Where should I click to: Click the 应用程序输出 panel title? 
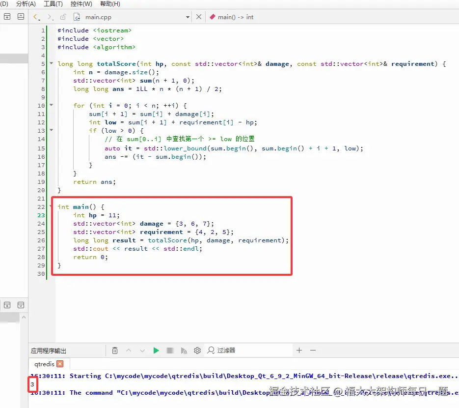pos(49,351)
